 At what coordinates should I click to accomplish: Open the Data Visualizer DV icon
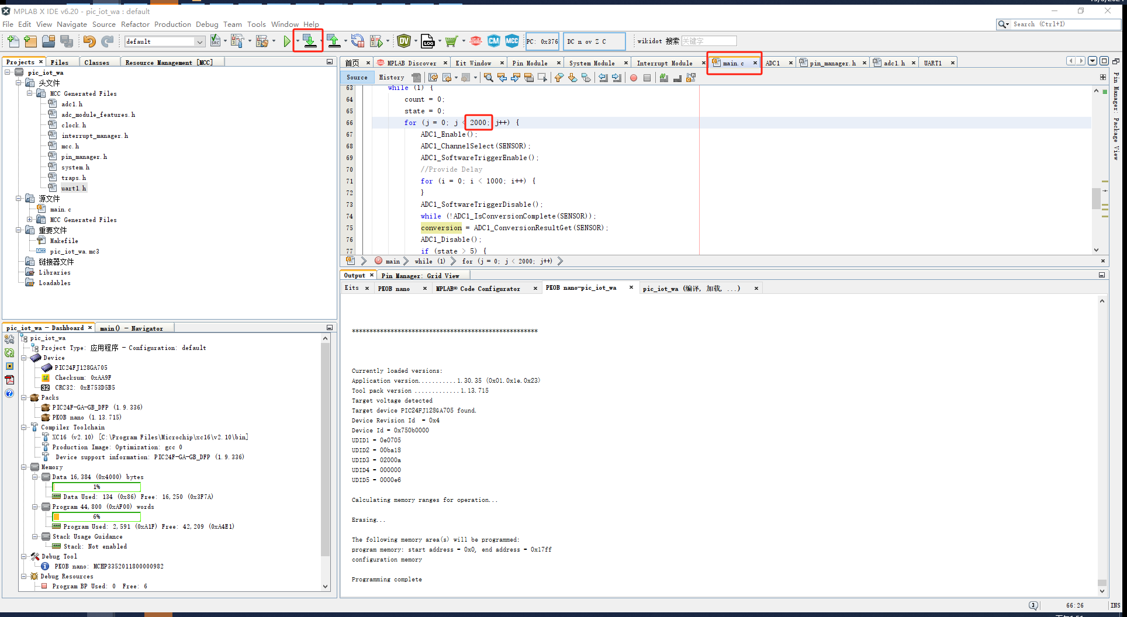[404, 41]
